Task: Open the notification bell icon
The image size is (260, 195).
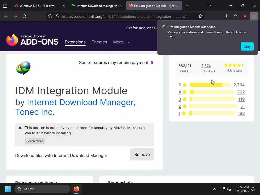Action: [253, 189]
